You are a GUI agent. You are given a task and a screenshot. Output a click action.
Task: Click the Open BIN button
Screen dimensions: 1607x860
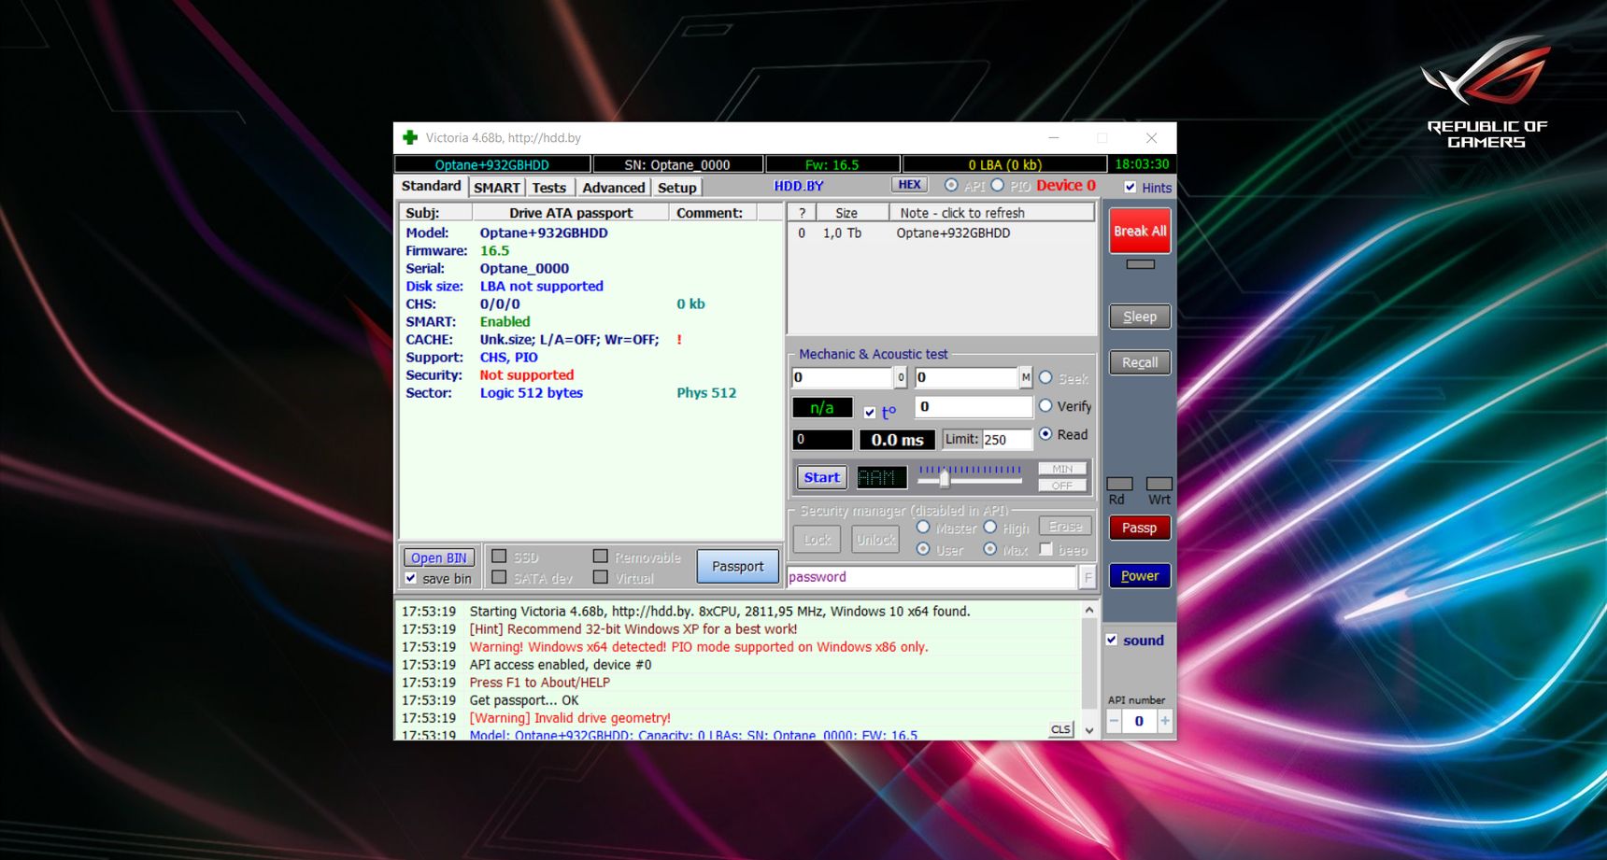pos(439,557)
